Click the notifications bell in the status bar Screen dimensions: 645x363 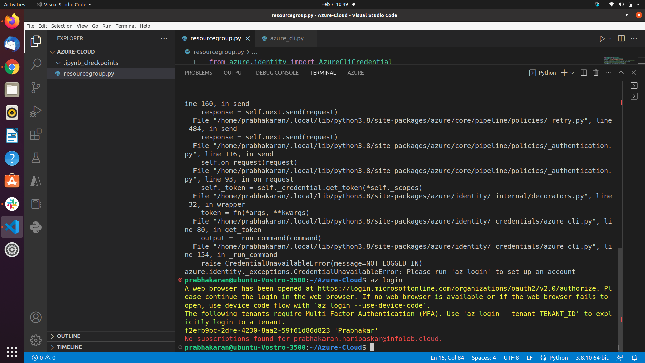tap(635, 358)
